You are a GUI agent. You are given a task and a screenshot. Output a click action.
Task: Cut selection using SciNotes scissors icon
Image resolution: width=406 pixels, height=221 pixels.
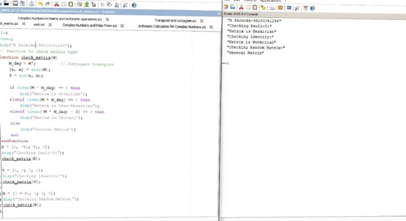[57, 4]
